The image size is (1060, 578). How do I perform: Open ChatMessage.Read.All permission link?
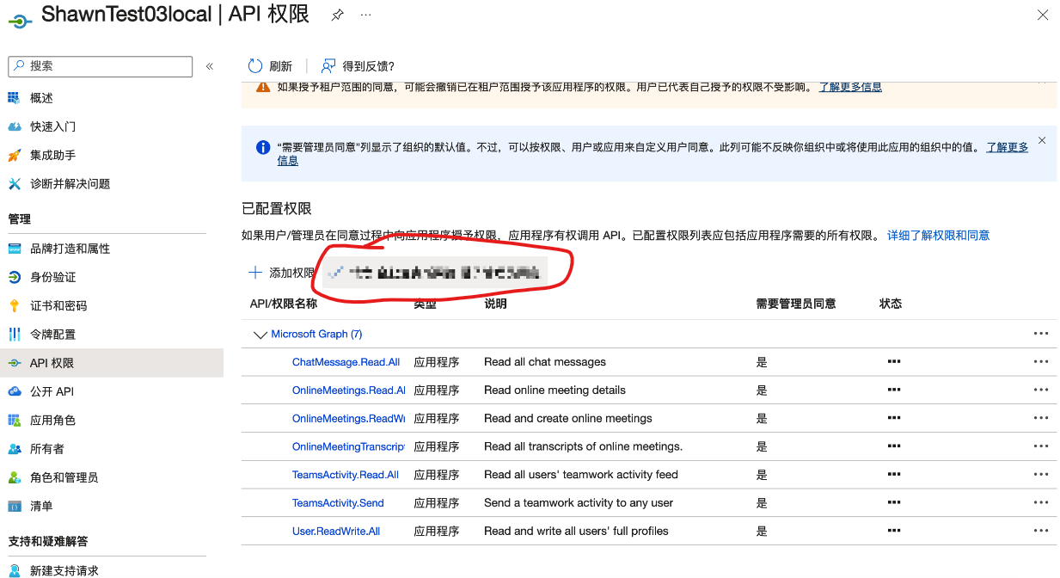click(346, 362)
